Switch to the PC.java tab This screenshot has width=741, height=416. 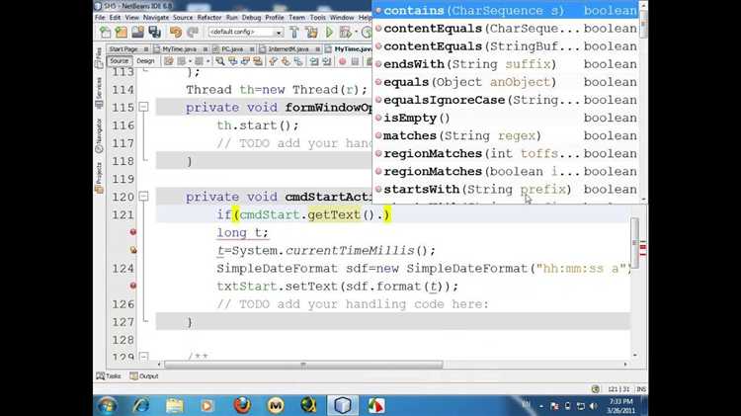(232, 49)
